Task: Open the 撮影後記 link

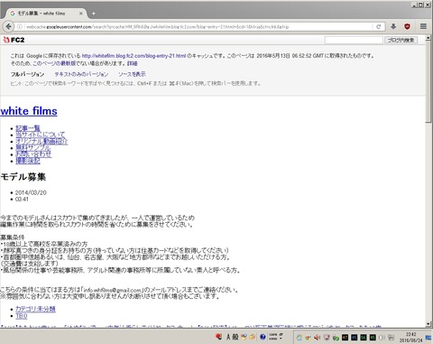Action: (28, 161)
